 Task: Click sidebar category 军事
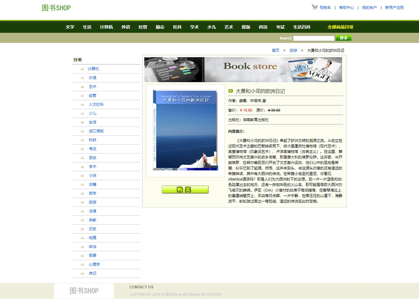(x=93, y=256)
